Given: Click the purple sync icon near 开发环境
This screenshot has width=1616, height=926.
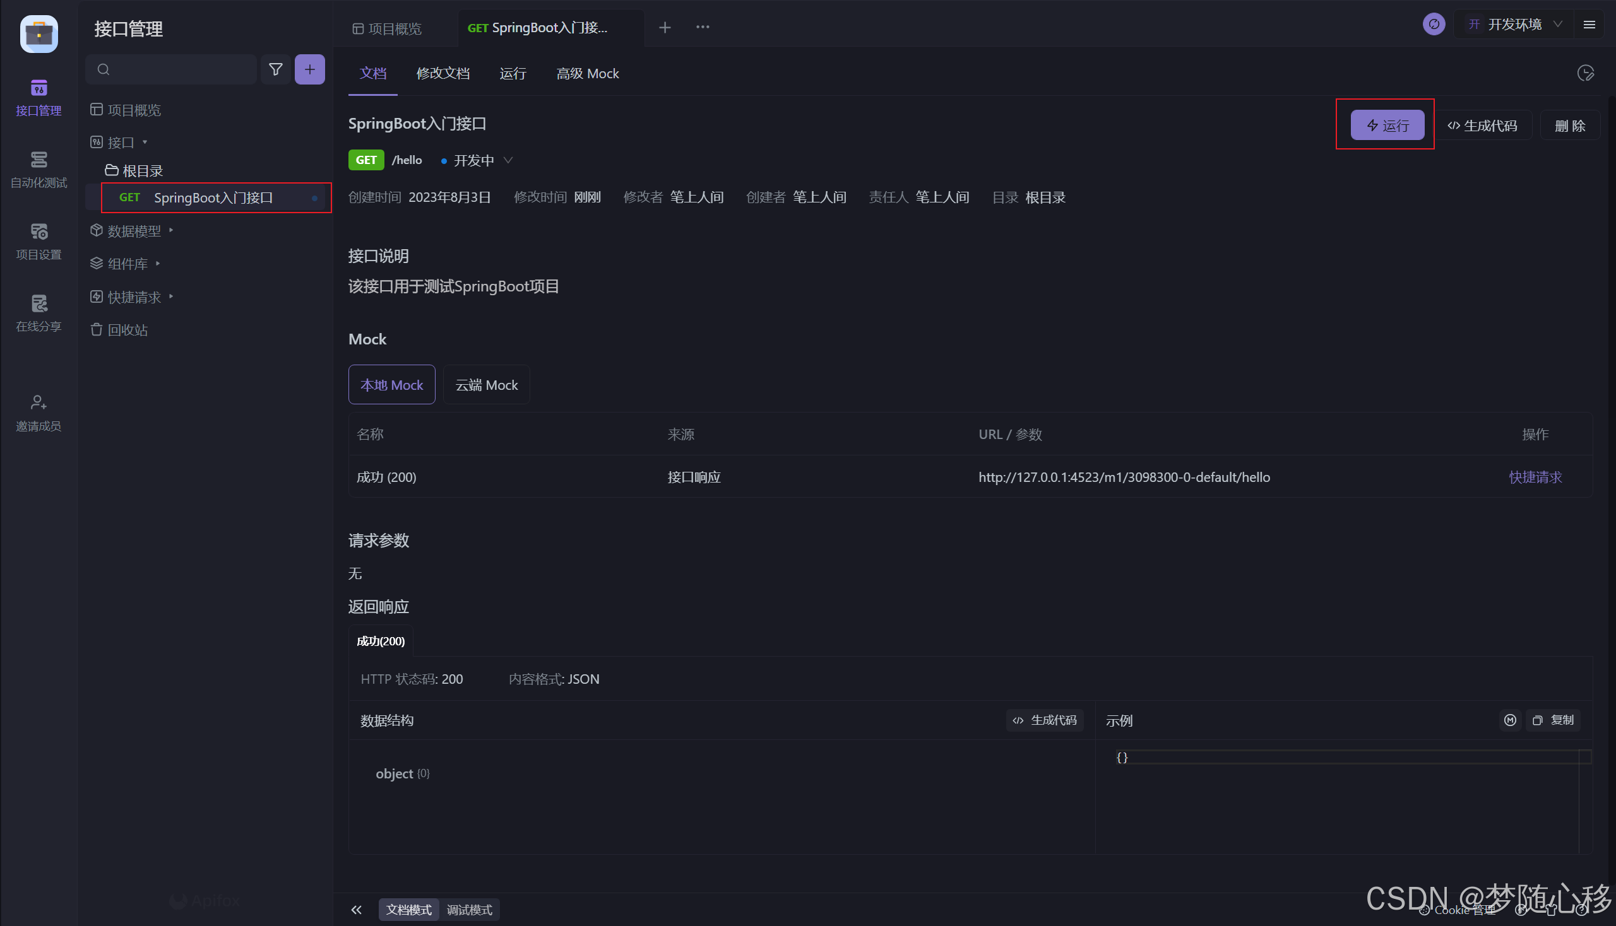Looking at the screenshot, I should (x=1434, y=24).
